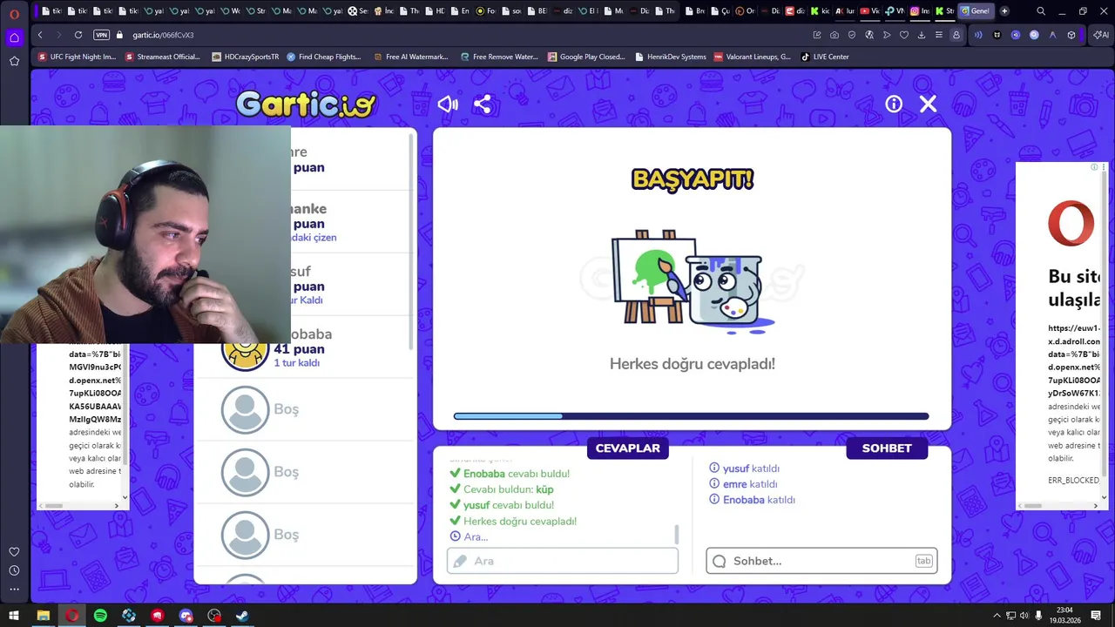Open the 'Free Remove Water' bookmark
1115x627 pixels.
tap(499, 57)
